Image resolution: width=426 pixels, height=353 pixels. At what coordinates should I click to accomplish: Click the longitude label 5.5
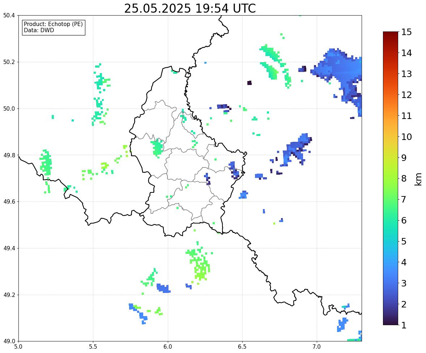click(x=93, y=347)
